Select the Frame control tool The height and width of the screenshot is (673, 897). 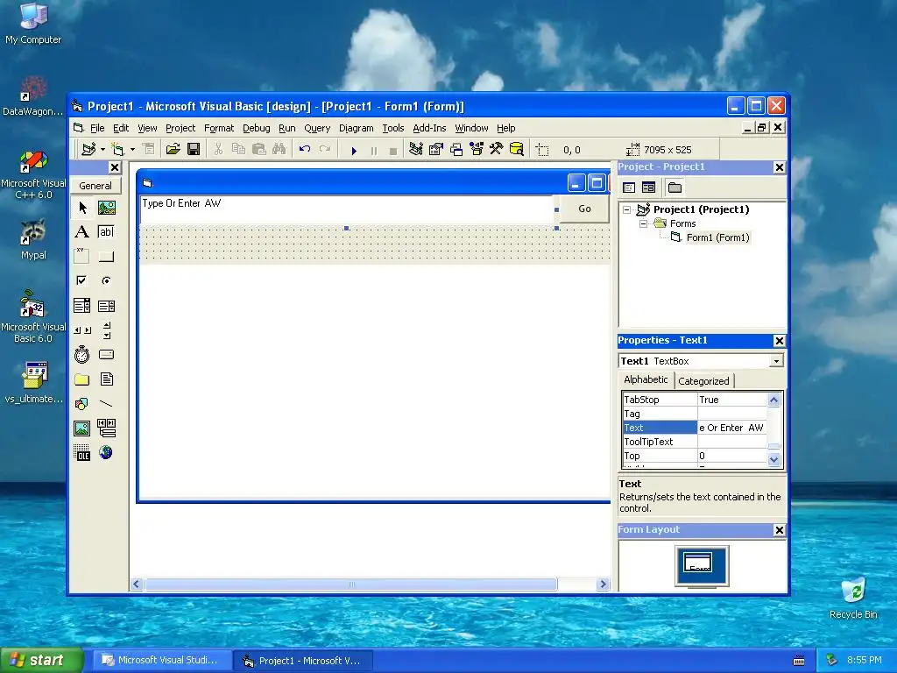(x=81, y=256)
